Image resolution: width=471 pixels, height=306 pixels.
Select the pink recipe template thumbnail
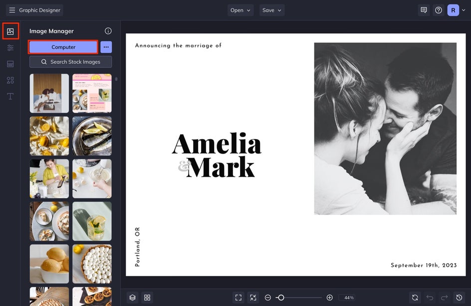pos(92,93)
